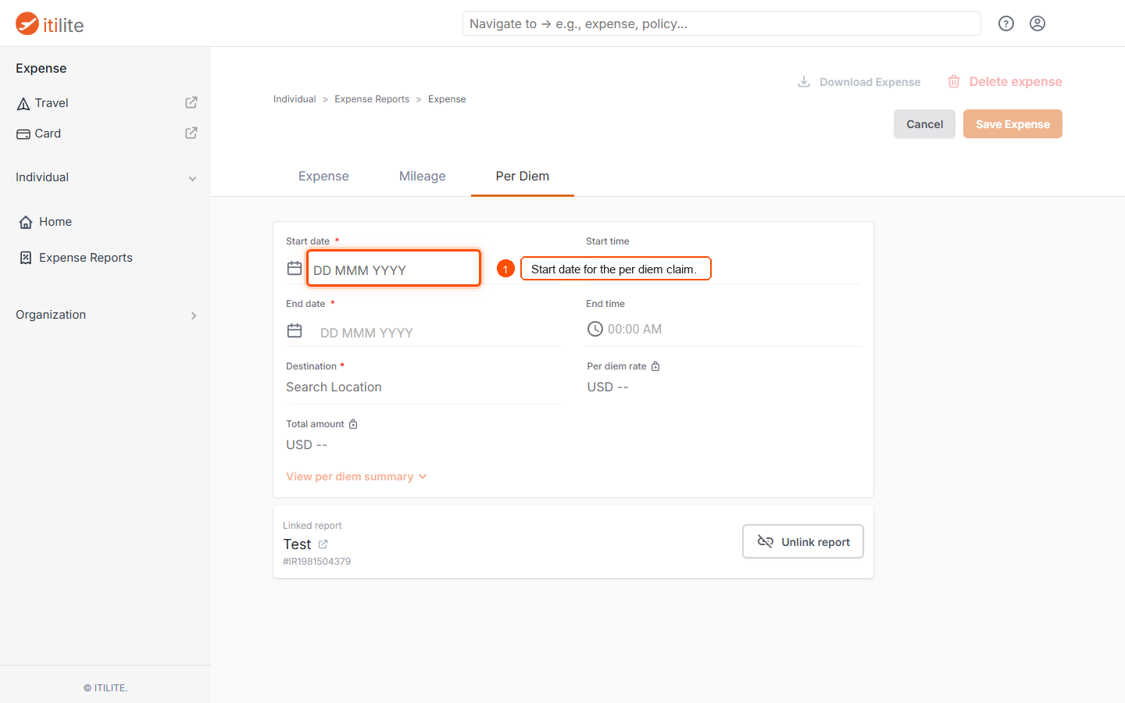Open the help question mark icon
This screenshot has width=1125, height=703.
(x=1006, y=23)
